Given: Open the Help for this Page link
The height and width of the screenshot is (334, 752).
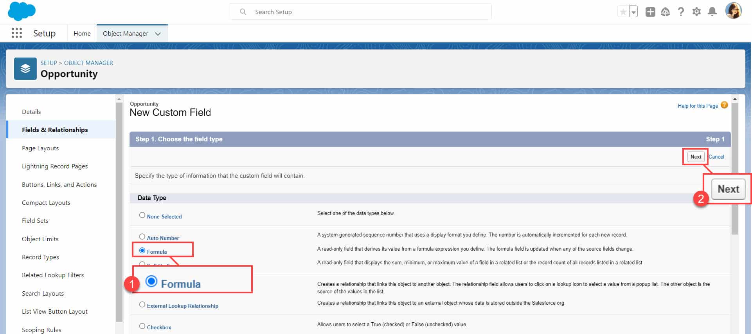Looking at the screenshot, I should [698, 106].
